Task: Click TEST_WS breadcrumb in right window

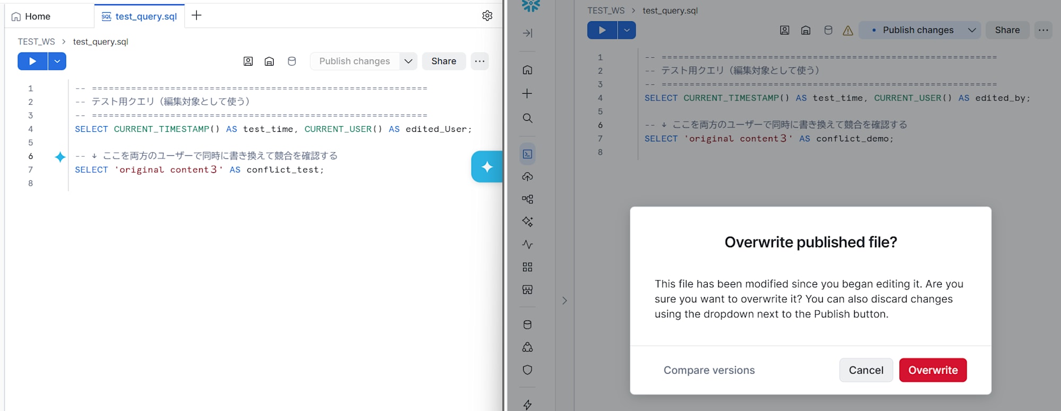Action: pos(606,11)
